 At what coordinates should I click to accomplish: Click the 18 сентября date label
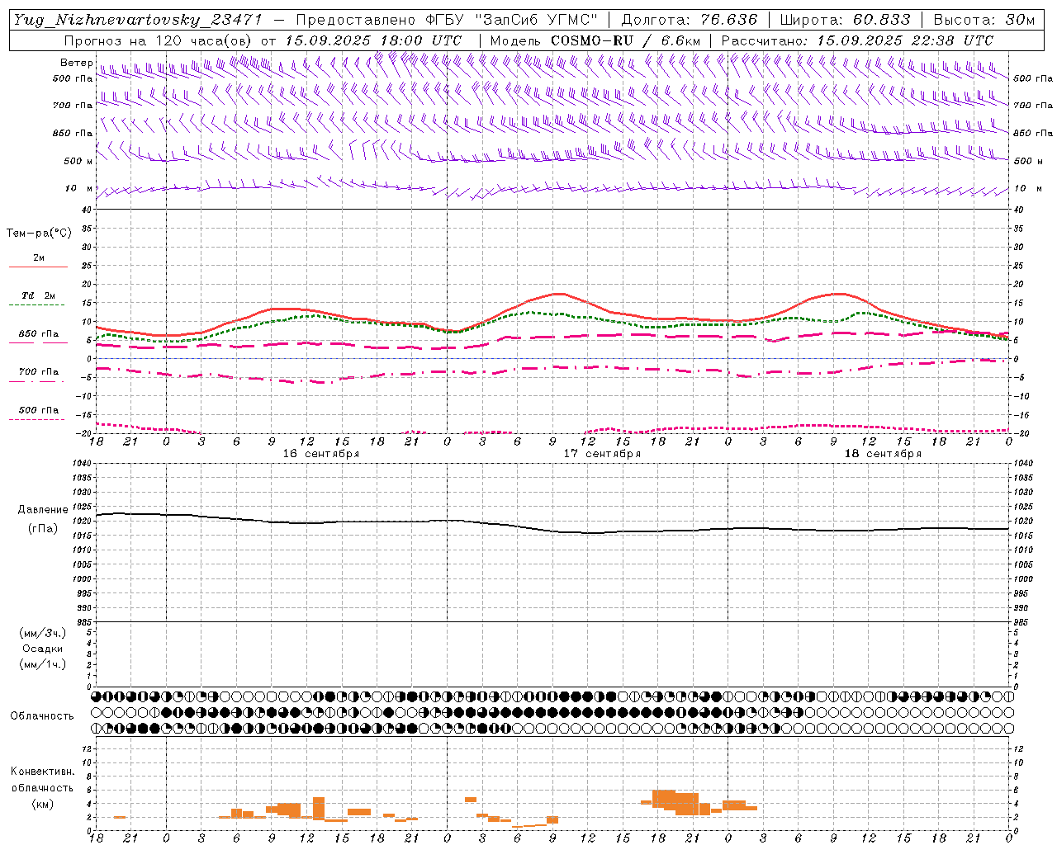(x=883, y=454)
